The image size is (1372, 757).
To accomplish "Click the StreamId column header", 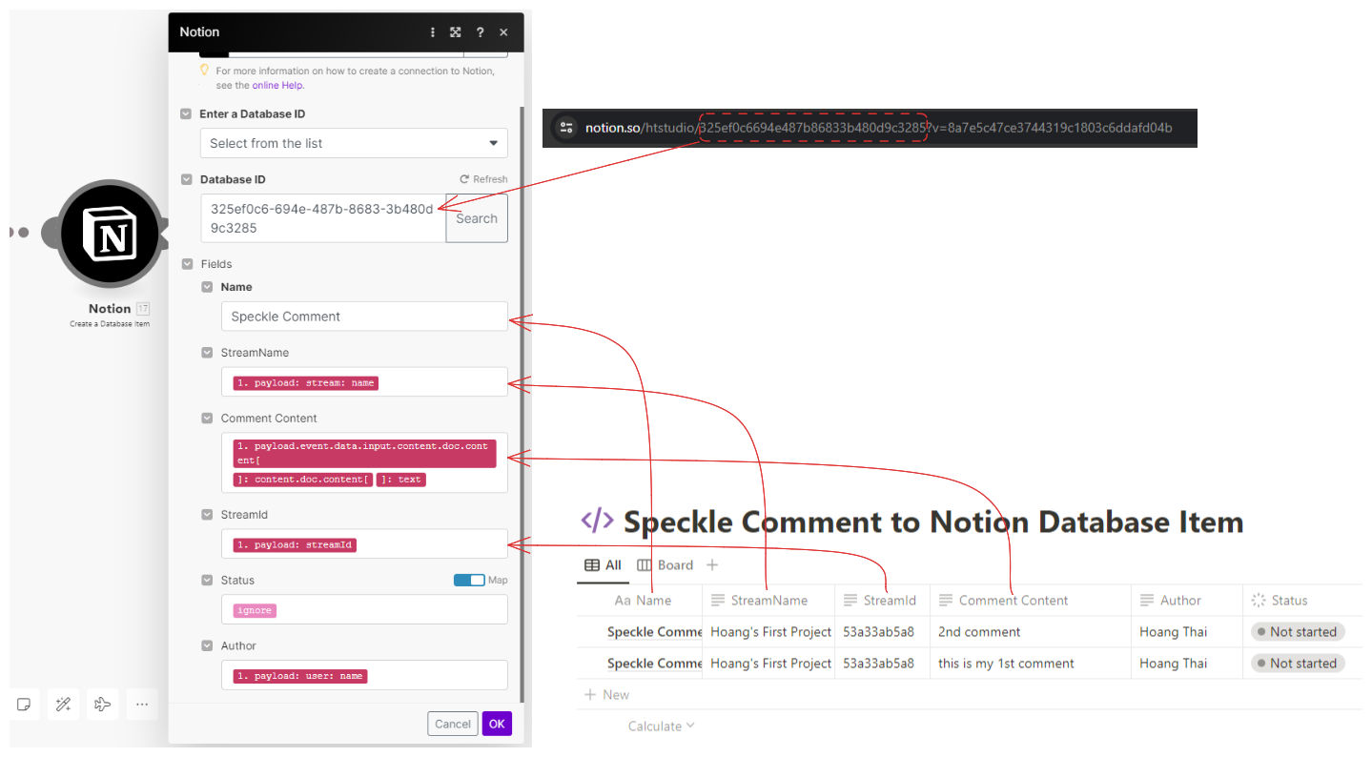I will point(883,601).
